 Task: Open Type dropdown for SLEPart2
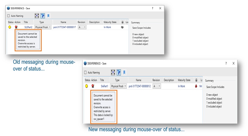[x=43, y=27]
